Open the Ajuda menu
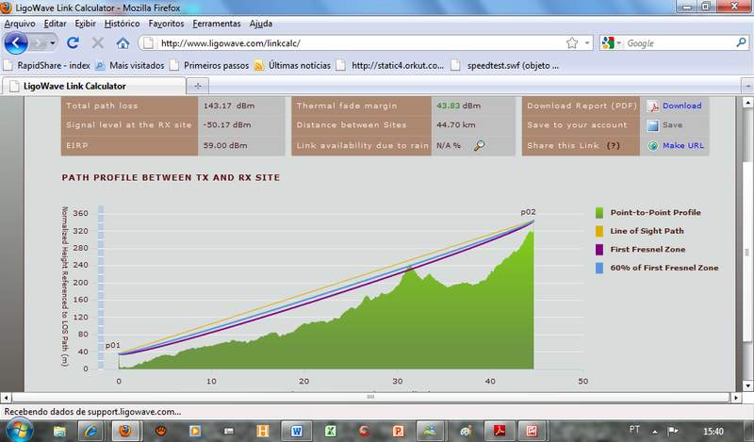The image size is (754, 442). click(261, 24)
